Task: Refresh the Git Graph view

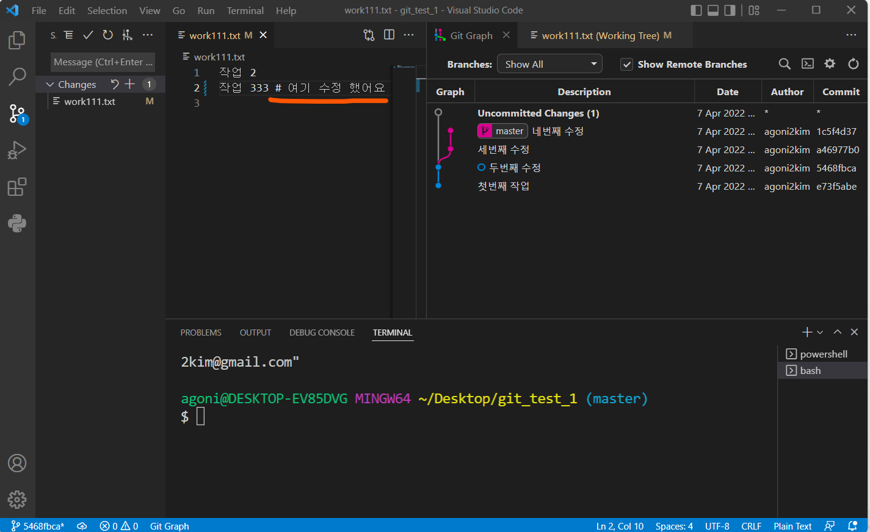Action: coord(854,64)
